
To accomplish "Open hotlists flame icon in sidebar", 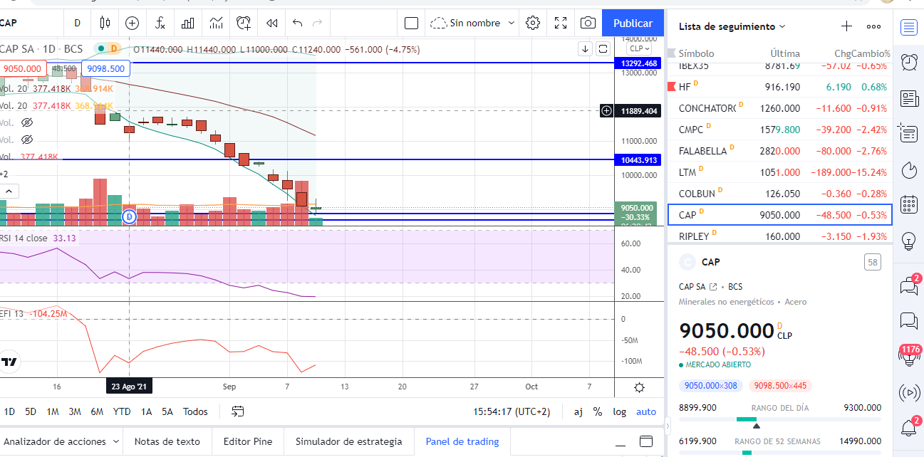I will (x=908, y=169).
